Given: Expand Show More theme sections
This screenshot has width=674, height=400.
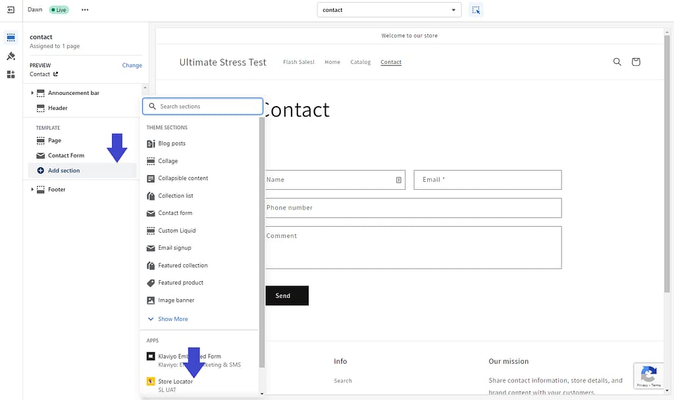Looking at the screenshot, I should point(172,319).
